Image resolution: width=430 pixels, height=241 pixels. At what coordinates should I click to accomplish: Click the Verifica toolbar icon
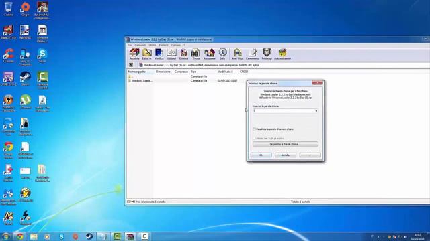click(159, 54)
